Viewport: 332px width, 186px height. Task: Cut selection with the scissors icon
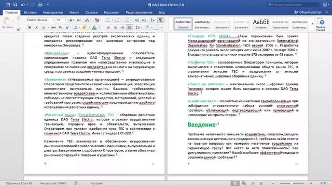19,19
